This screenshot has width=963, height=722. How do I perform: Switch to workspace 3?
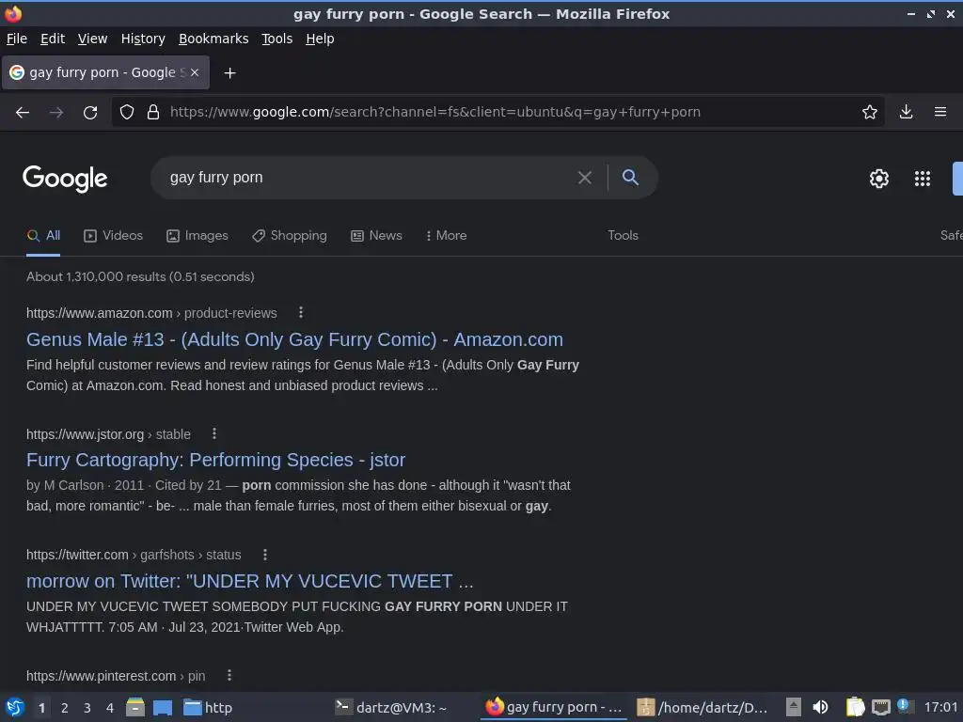point(87,708)
